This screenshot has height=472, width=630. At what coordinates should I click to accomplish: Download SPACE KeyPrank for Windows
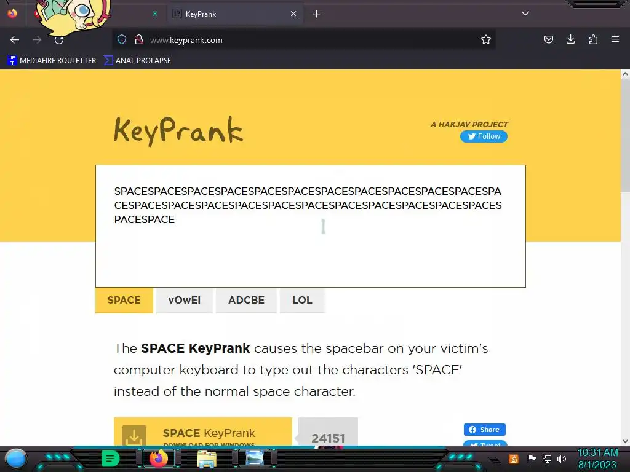click(203, 432)
